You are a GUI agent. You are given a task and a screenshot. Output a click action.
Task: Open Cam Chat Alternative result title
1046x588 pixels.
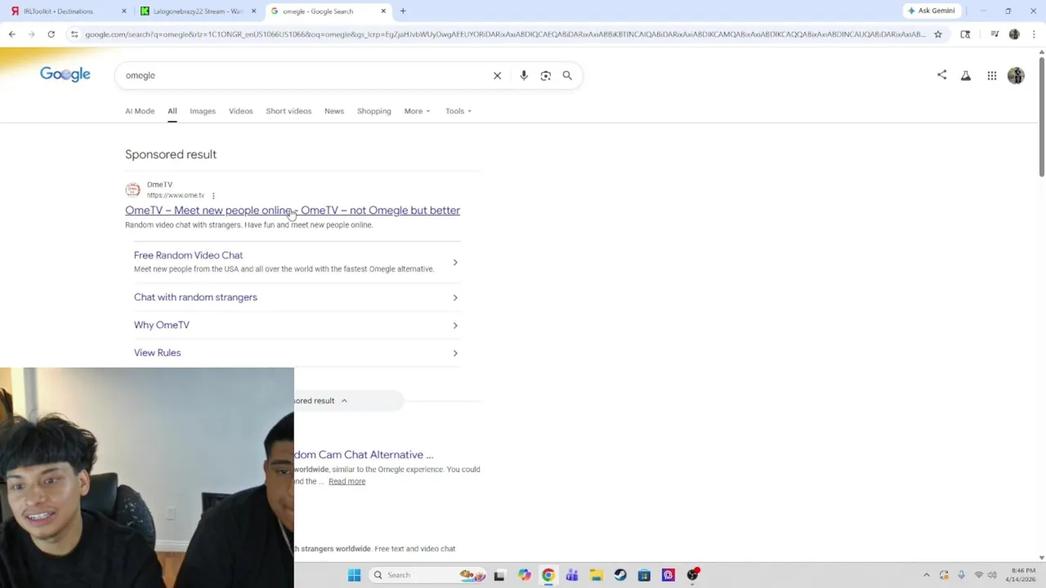coord(364,455)
